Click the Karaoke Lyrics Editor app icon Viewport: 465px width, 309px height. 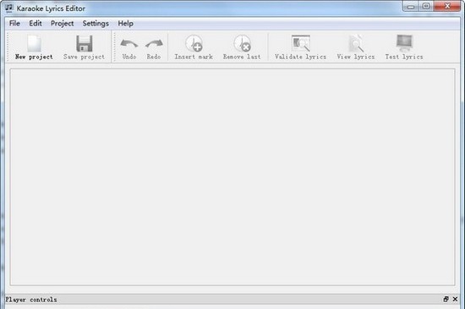(9, 8)
